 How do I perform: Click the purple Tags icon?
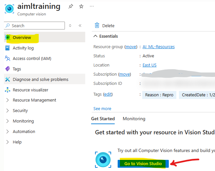click(x=8, y=69)
